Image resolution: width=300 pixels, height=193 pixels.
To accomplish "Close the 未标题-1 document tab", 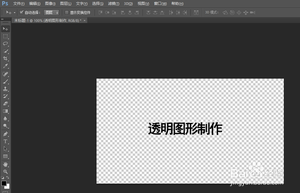I will point(85,20).
